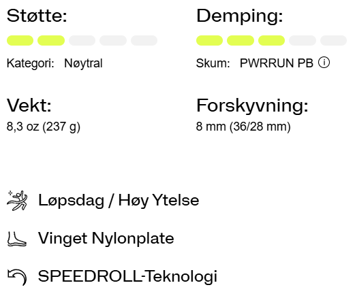Click the runner icon beside Løpsdag
The image size is (355, 298).
17,201
